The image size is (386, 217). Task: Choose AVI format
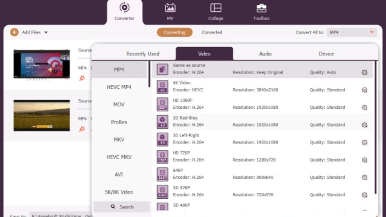pos(119,175)
